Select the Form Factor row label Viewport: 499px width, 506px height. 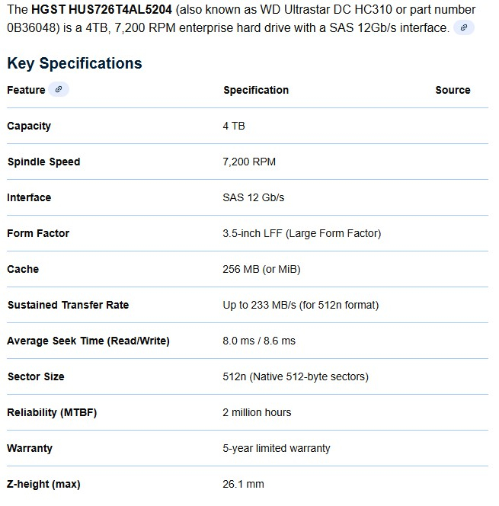[x=38, y=233]
